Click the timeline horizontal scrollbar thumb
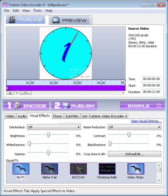This screenshot has width=168, height=196. pyautogui.click(x=26, y=93)
